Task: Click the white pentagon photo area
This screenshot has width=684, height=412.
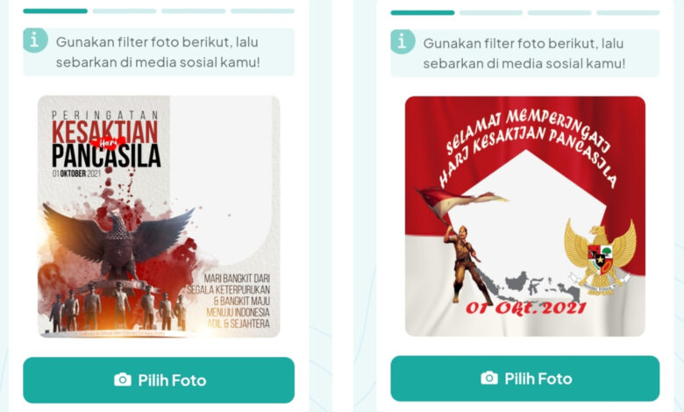Action: pyautogui.click(x=529, y=218)
